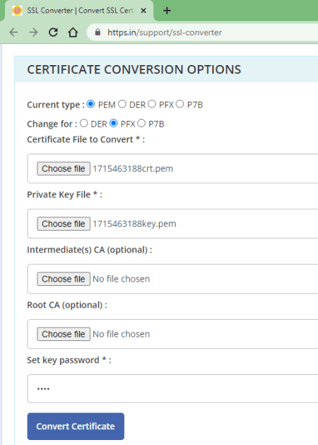Image resolution: width=318 pixels, height=445 pixels.
Task: Open a new tab with plus icon
Action: click(167, 11)
